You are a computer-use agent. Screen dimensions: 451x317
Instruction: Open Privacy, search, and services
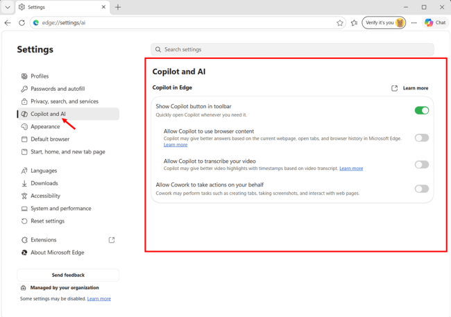pyautogui.click(x=68, y=101)
